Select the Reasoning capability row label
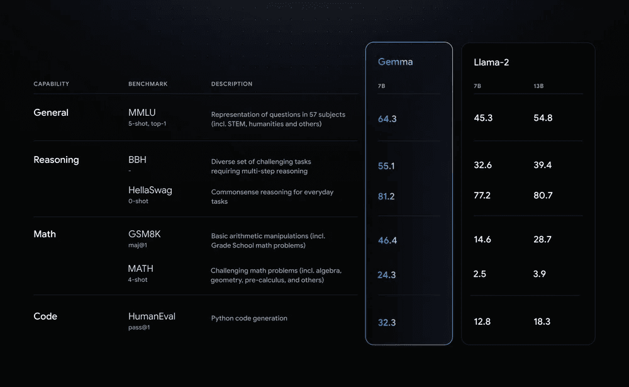Screen dimensions: 629x387 click(56, 160)
